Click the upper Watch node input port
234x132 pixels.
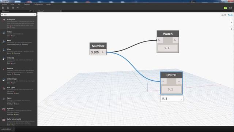point(160,40)
